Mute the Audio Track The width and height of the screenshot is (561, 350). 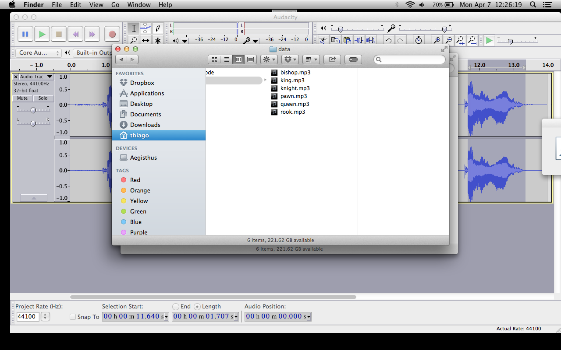coord(22,98)
